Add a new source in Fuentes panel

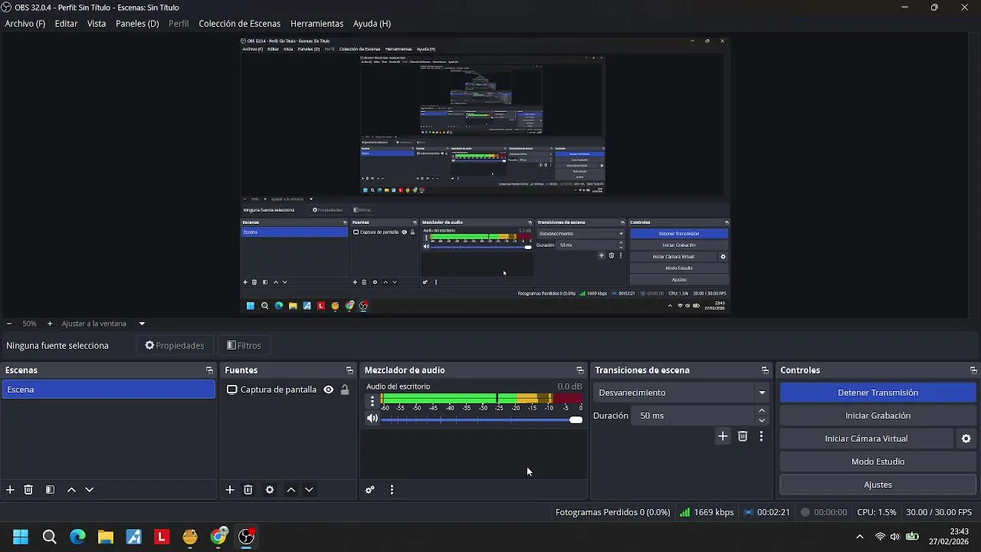tap(230, 490)
